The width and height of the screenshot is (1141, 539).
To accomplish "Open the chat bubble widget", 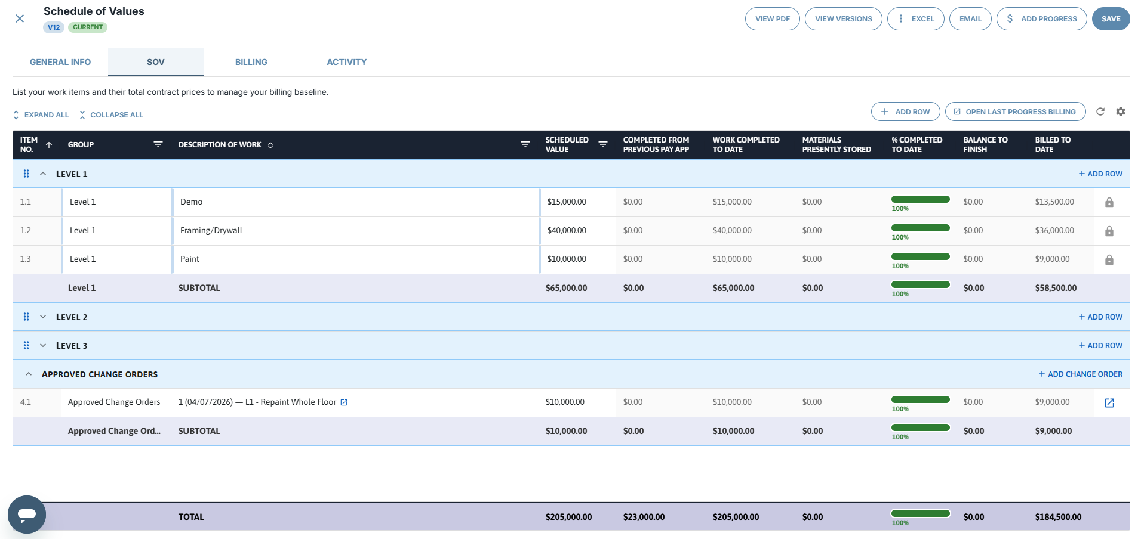I will 27,514.
